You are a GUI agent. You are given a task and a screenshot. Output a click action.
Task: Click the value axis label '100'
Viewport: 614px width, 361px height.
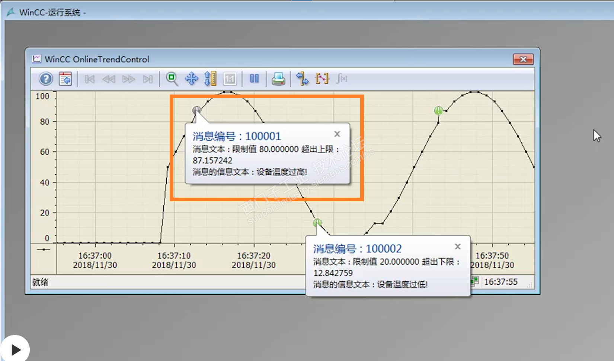42,96
